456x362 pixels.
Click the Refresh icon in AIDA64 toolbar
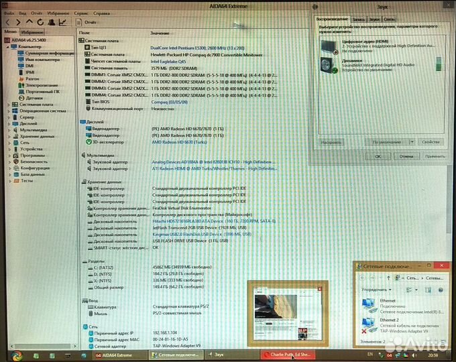coord(40,22)
